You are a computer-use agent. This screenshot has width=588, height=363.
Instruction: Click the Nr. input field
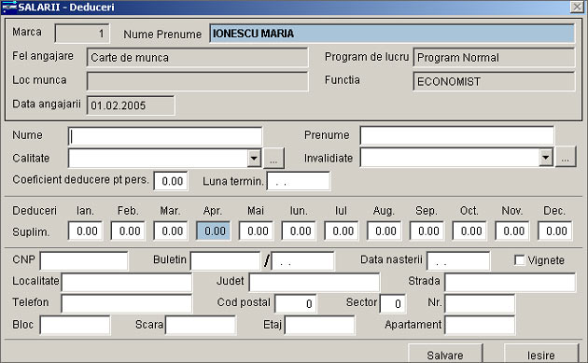click(480, 304)
